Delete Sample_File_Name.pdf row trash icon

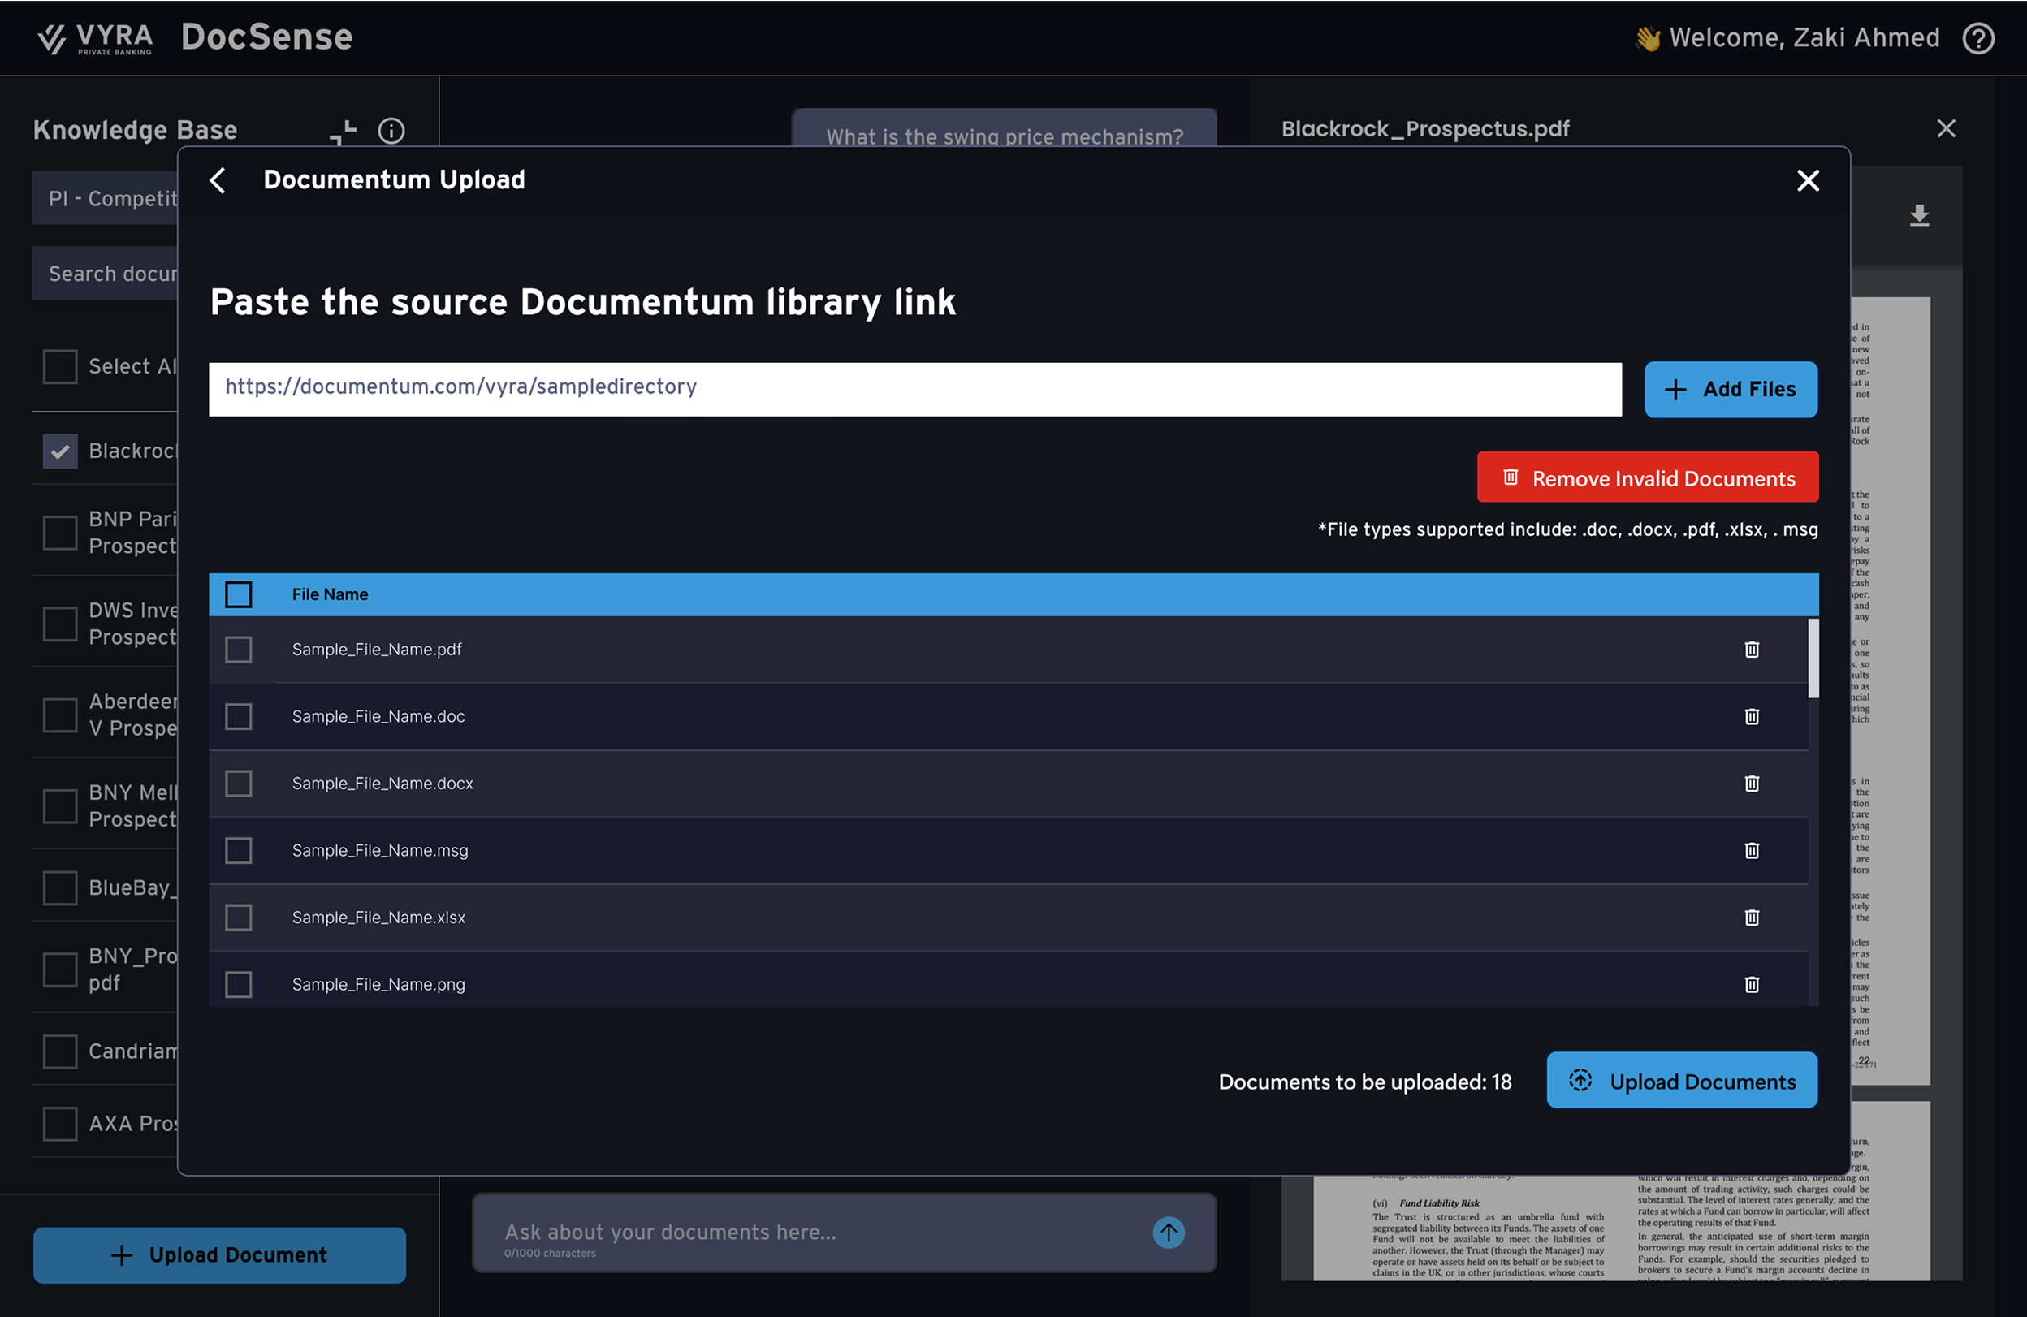click(x=1752, y=650)
